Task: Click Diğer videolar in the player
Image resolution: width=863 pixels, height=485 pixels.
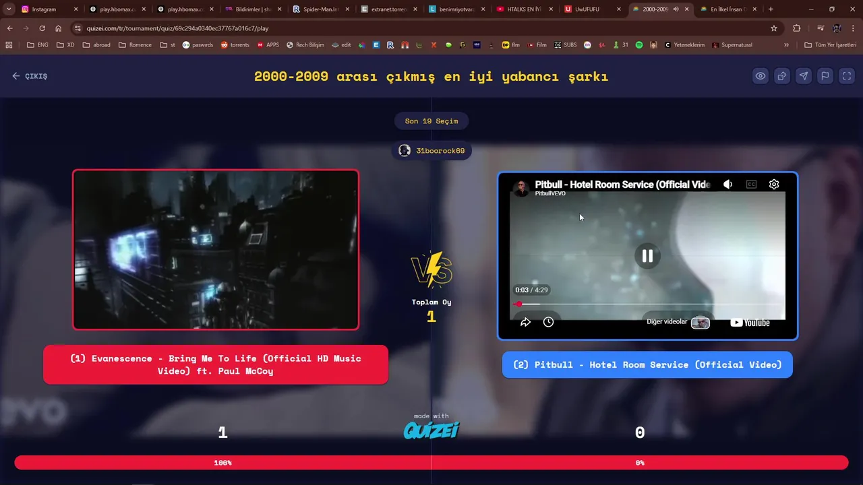Action: [x=678, y=322]
